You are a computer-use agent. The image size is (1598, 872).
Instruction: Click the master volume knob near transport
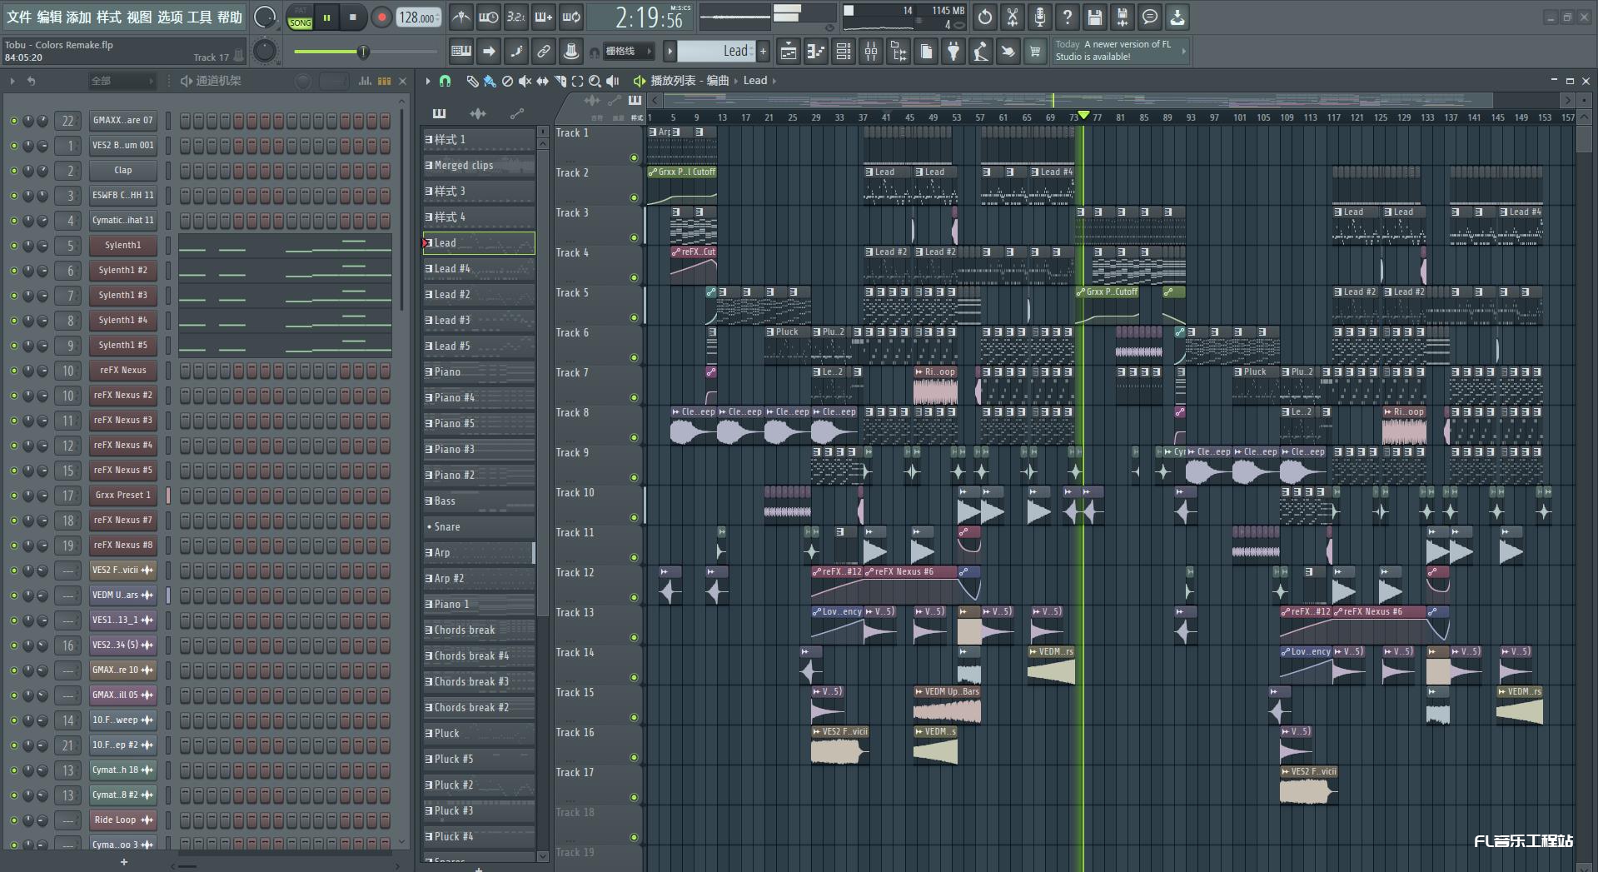[265, 17]
